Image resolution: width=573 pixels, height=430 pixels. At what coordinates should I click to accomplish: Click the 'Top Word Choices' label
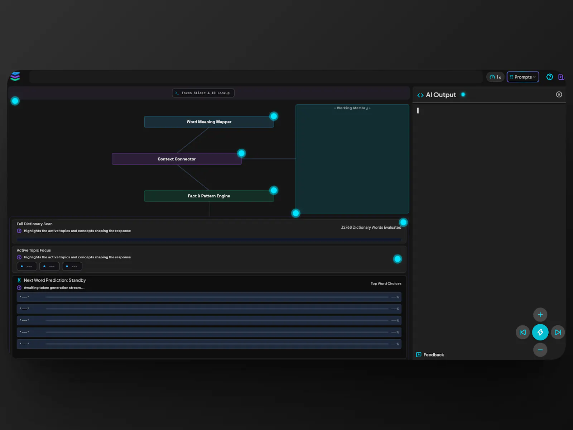pos(386,284)
